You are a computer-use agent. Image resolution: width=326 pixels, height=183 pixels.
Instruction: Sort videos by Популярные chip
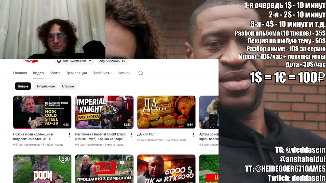tap(45, 86)
